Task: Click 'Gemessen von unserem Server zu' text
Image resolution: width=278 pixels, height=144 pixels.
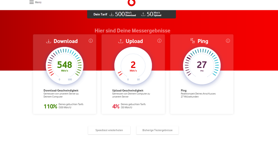Action: (x=61, y=94)
